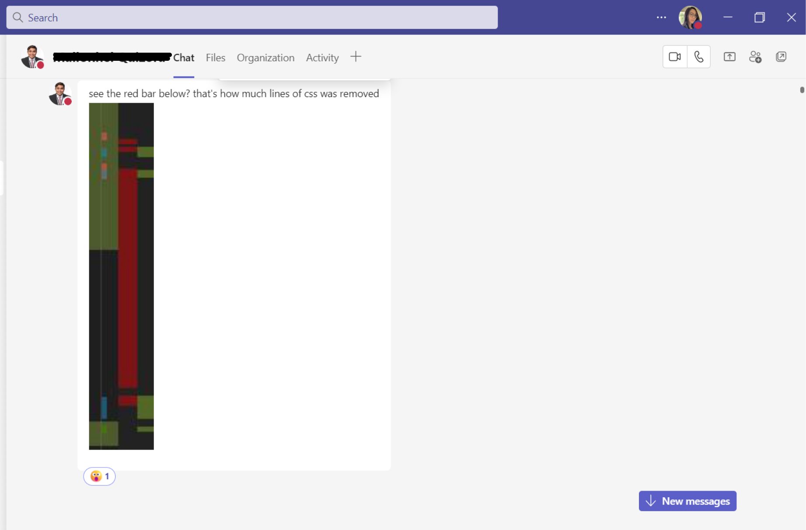Screen dimensions: 806x530
Task: Add people to this chat
Action: tap(755, 57)
